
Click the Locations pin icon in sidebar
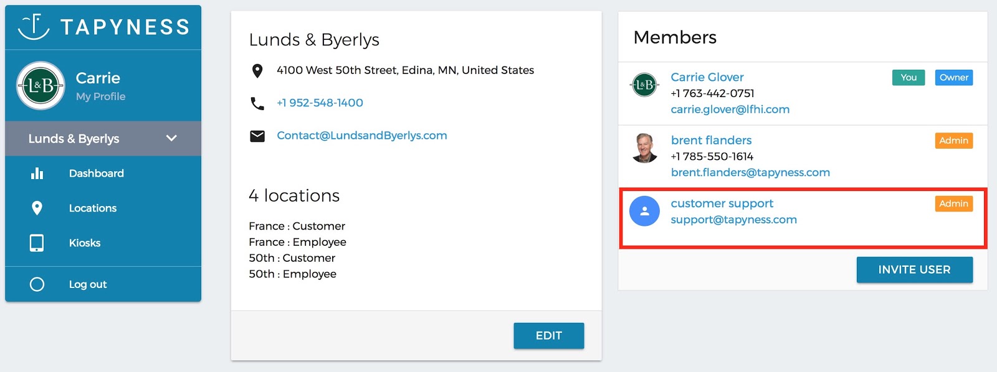click(x=37, y=208)
